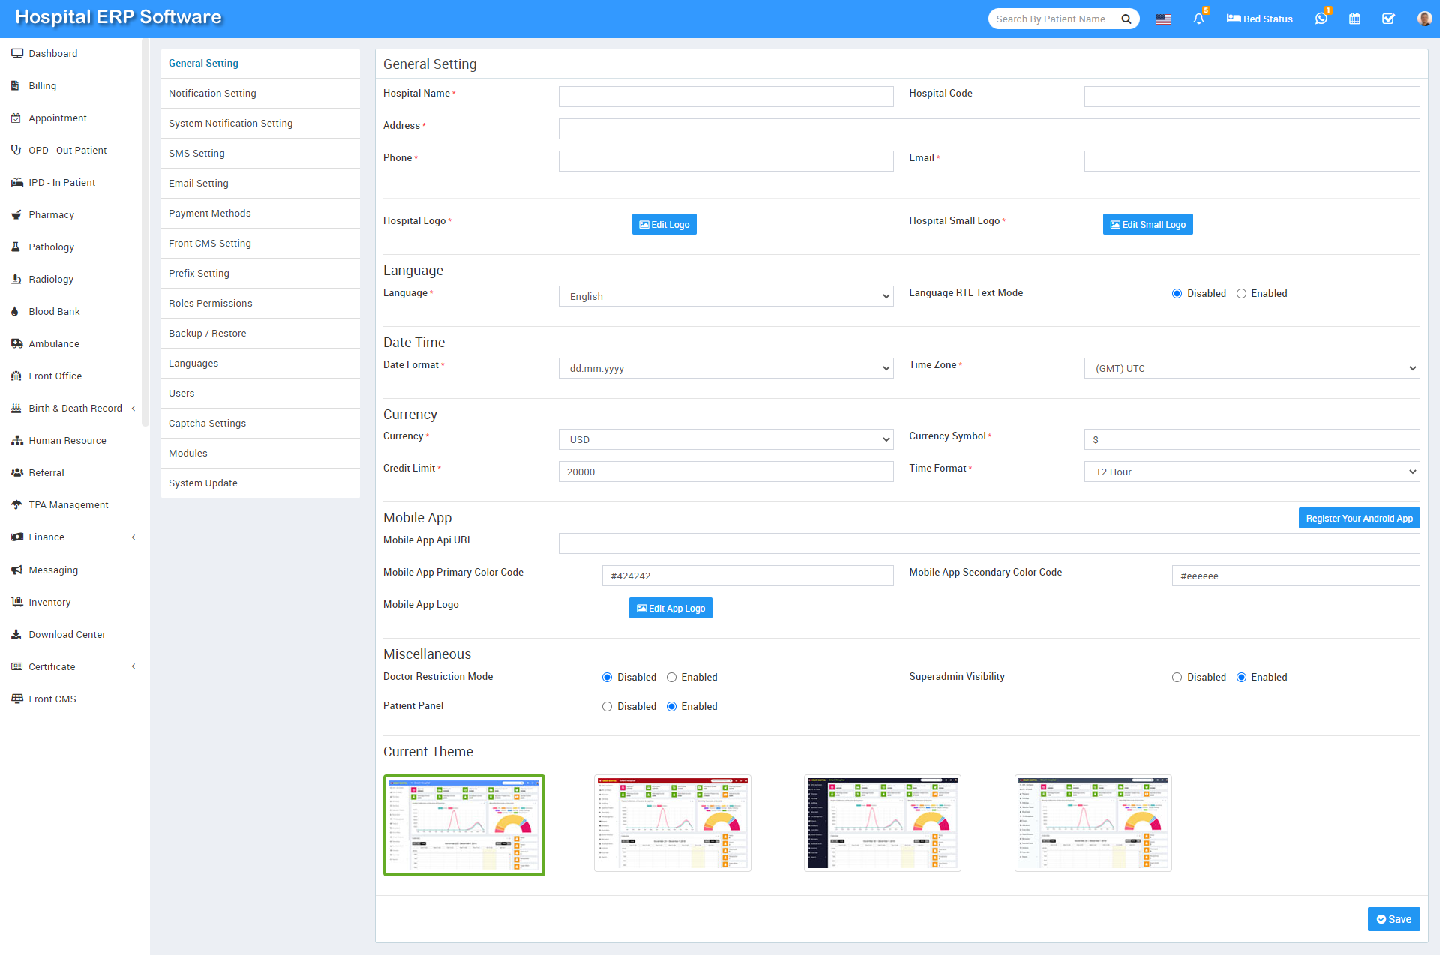Click the search magnifier icon

1126,19
